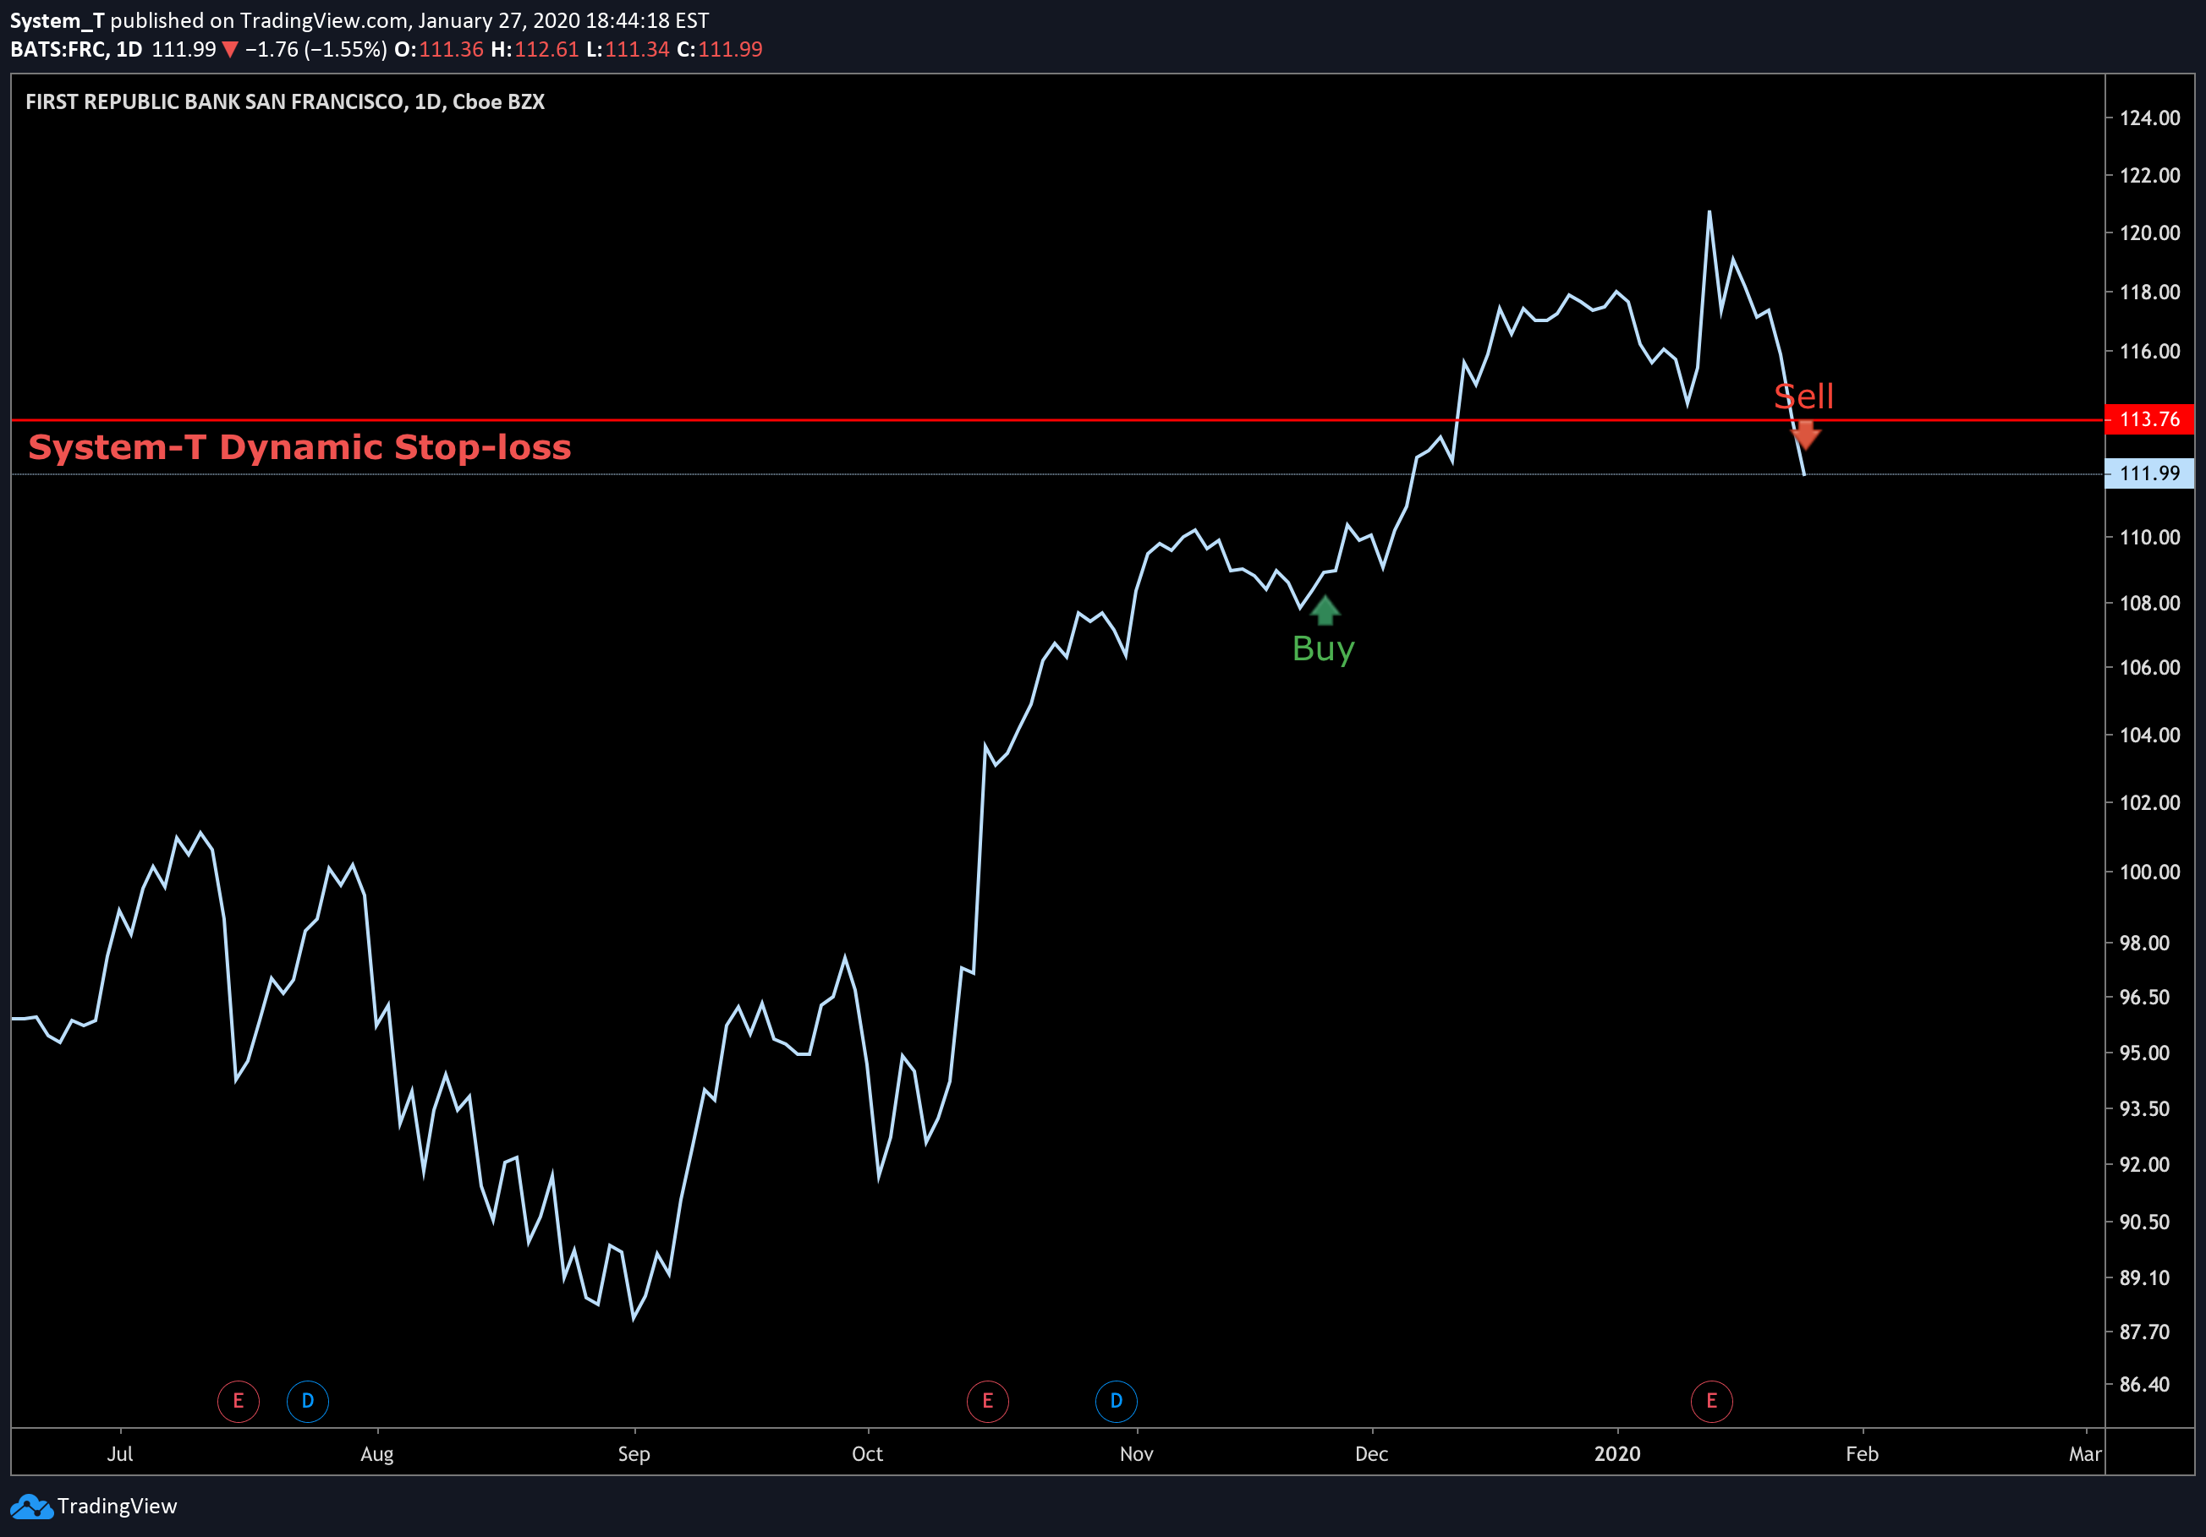The image size is (2206, 1537).
Task: Click the FIRST REPUBLIC BANK SAN FRANCISCO chart title
Action: [x=285, y=101]
